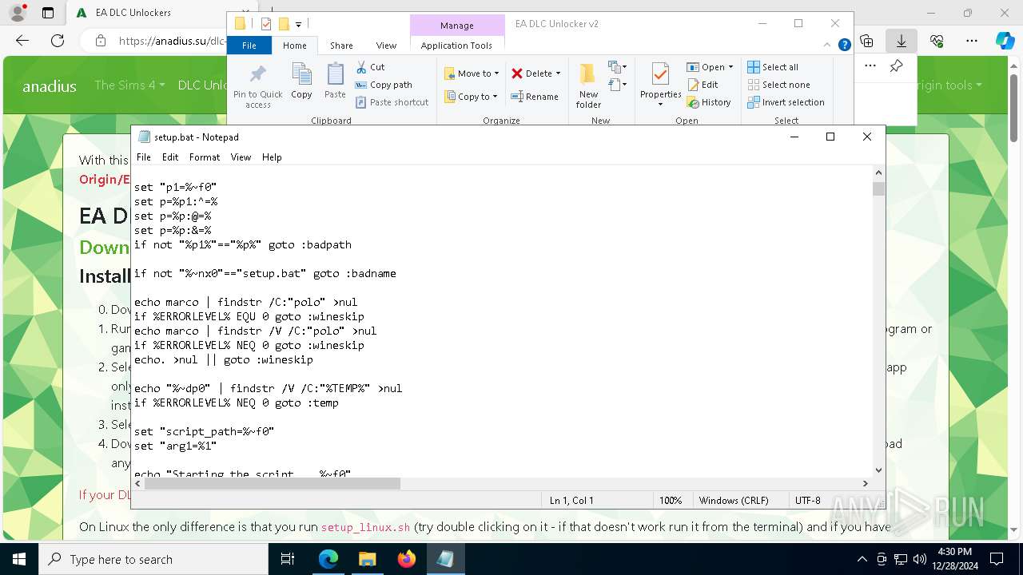The width and height of the screenshot is (1023, 575).
Task: Click the anadius site logo link
Action: [x=50, y=85]
